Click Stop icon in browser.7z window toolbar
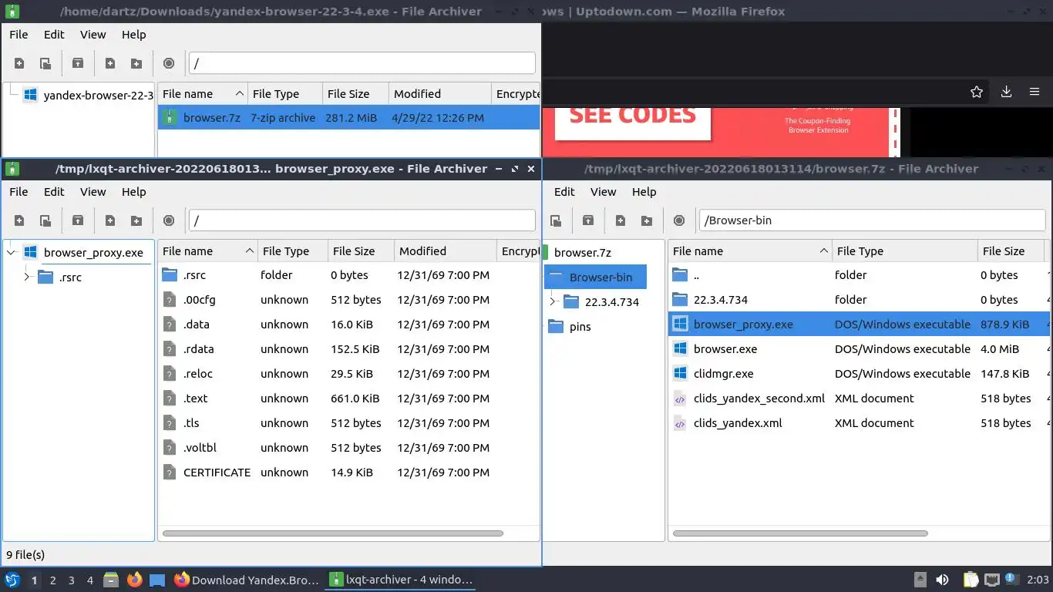Viewport: 1053px width, 592px height. 679,220
